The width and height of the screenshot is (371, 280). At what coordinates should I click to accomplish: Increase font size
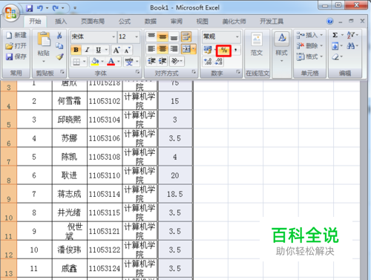[x=116, y=51]
